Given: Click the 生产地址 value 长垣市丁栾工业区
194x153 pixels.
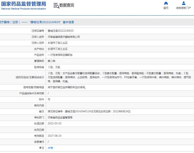Looking at the screenshot, I should coord(58,49).
